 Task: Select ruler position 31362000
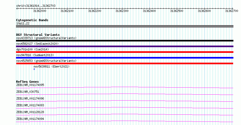pos(40,11)
